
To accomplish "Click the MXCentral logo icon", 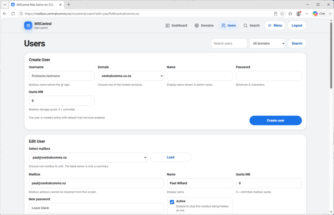I will pyautogui.click(x=28, y=25).
